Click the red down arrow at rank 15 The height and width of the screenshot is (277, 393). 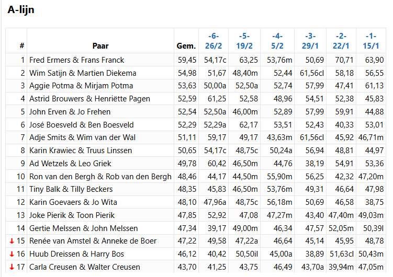tap(12, 241)
